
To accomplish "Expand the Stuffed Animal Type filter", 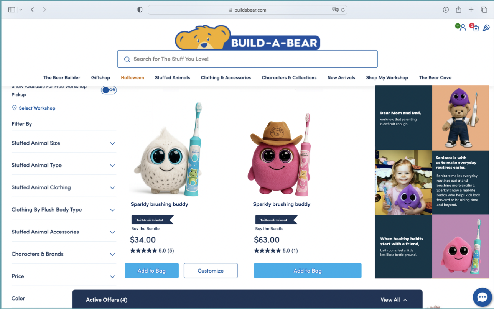I will pyautogui.click(x=64, y=165).
